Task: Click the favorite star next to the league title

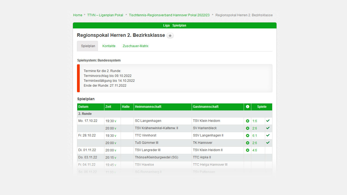Action: point(170,35)
